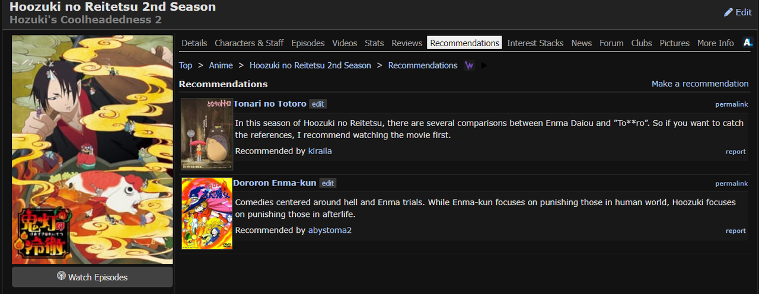Go to the Forum tab
This screenshot has width=759, height=294.
pyautogui.click(x=611, y=43)
